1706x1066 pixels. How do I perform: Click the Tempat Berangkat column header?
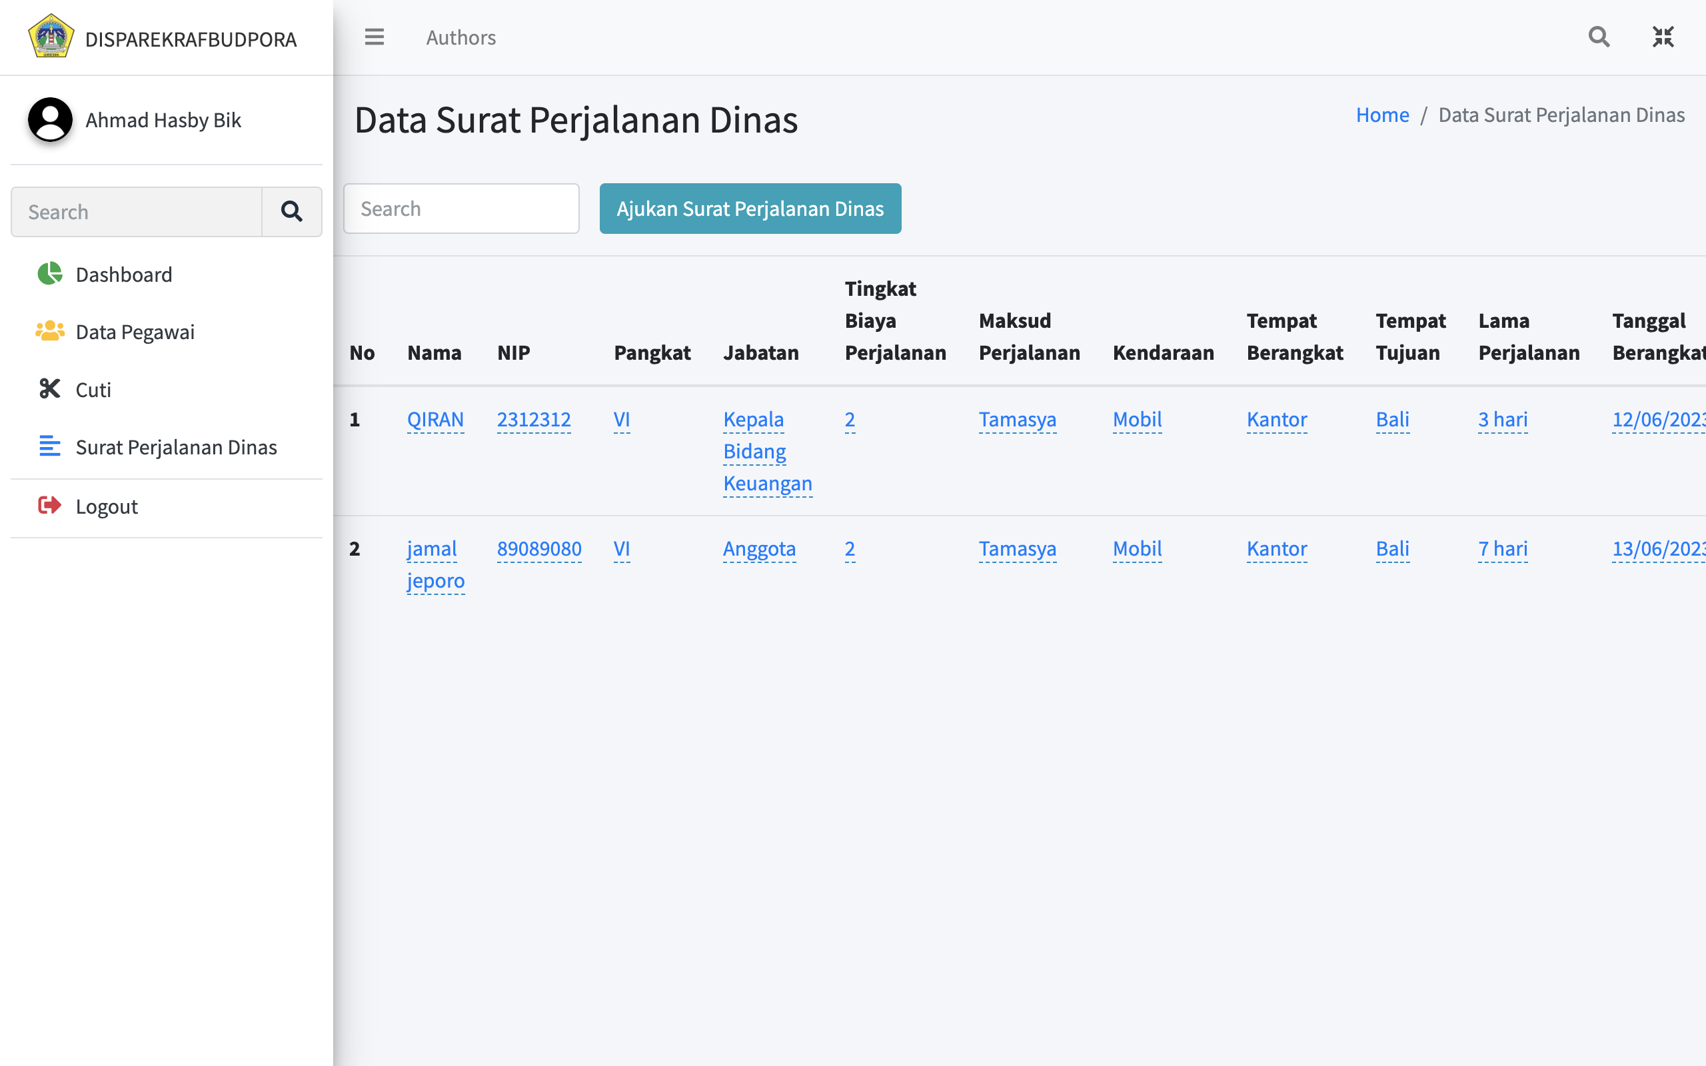(1295, 336)
